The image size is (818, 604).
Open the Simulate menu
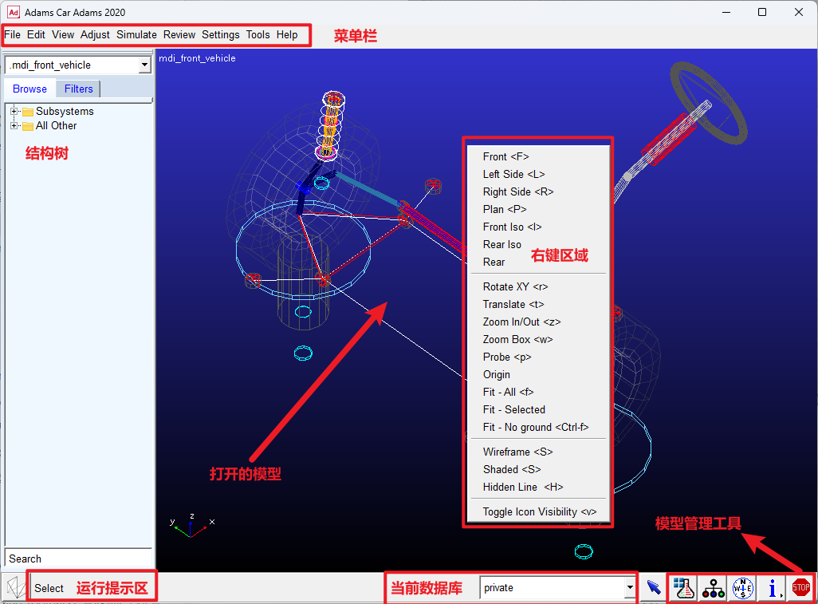point(136,35)
